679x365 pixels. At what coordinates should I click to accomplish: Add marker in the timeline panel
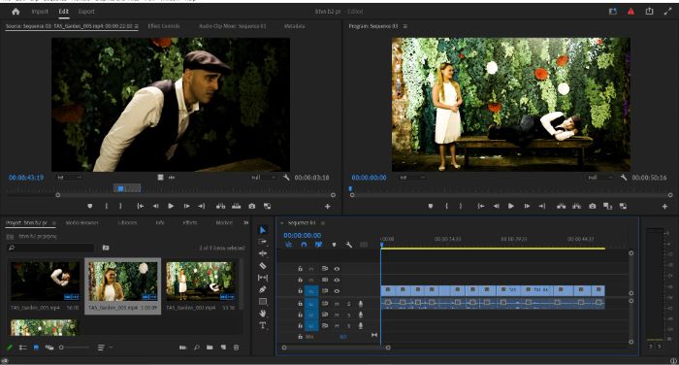334,245
